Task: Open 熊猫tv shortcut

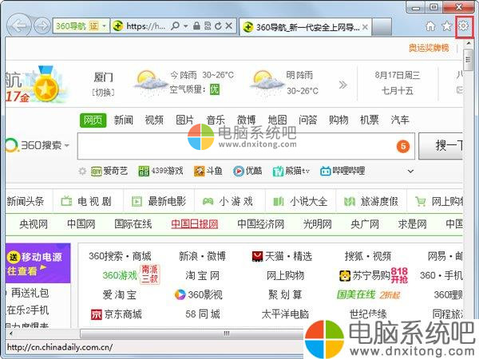Action: point(291,171)
